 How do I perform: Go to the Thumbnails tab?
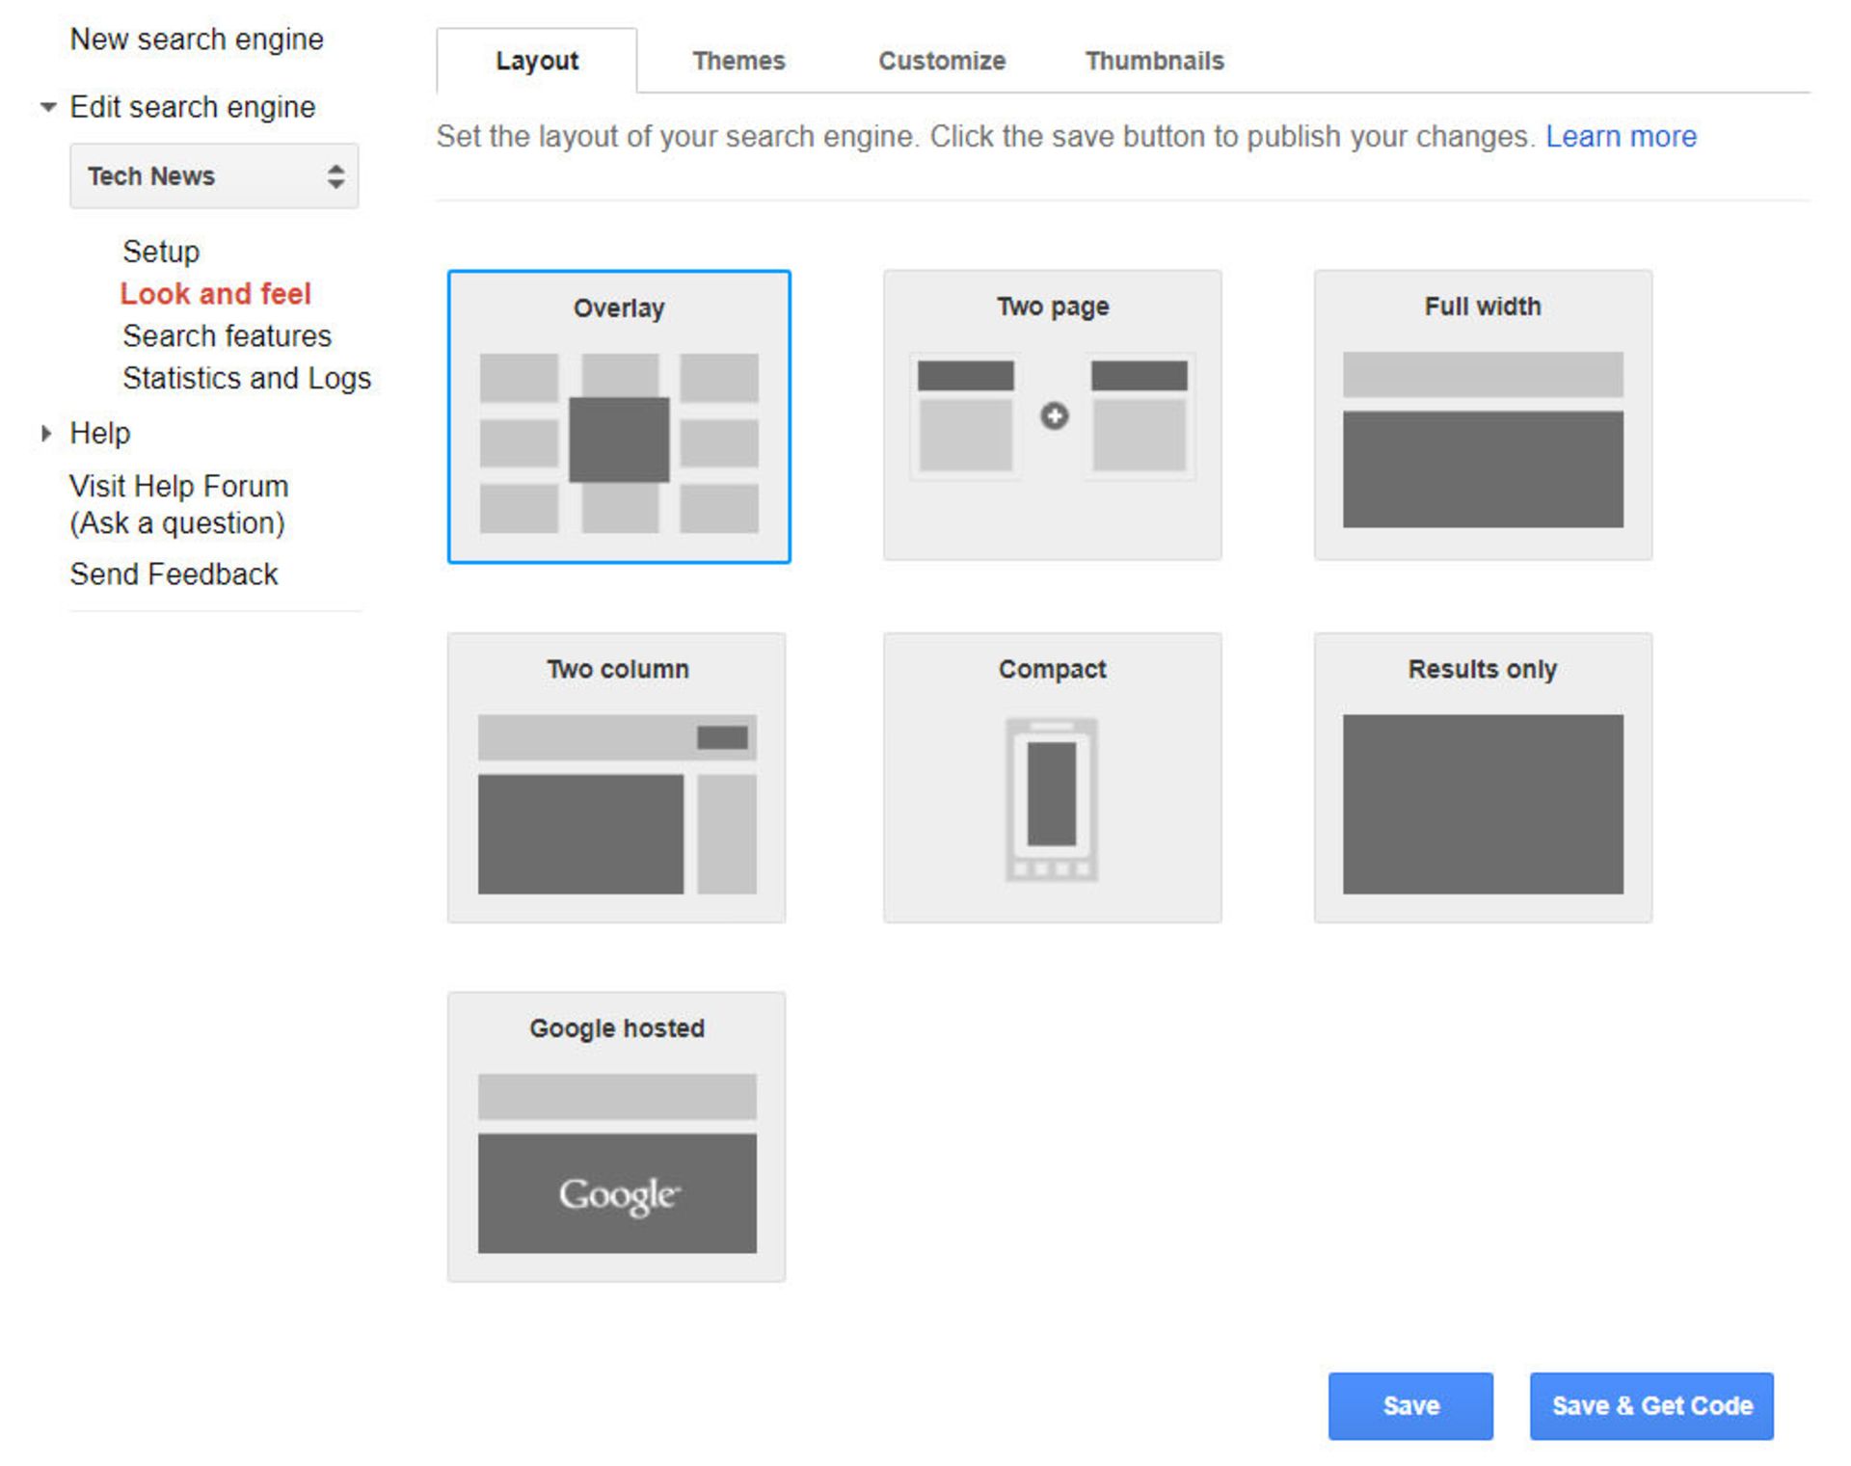pyautogui.click(x=1154, y=61)
